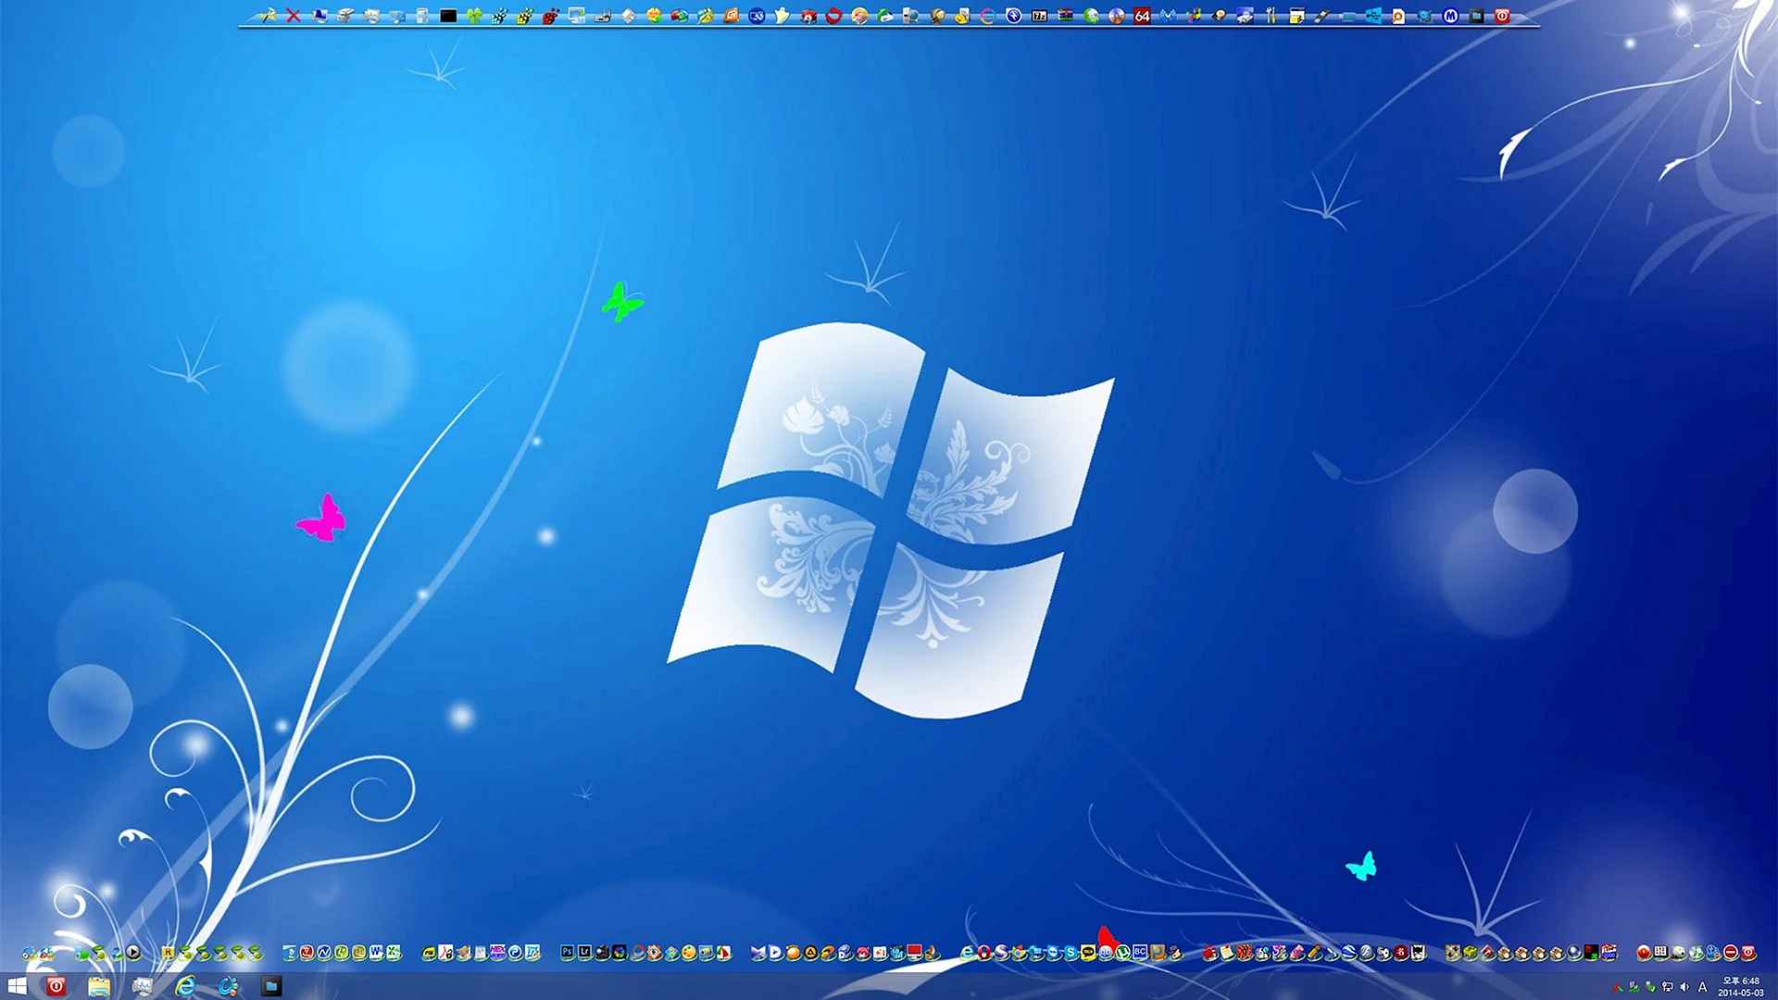Open the hammer and pick tool in top dock
The height and width of the screenshot is (1000, 1778).
pyautogui.click(x=268, y=16)
